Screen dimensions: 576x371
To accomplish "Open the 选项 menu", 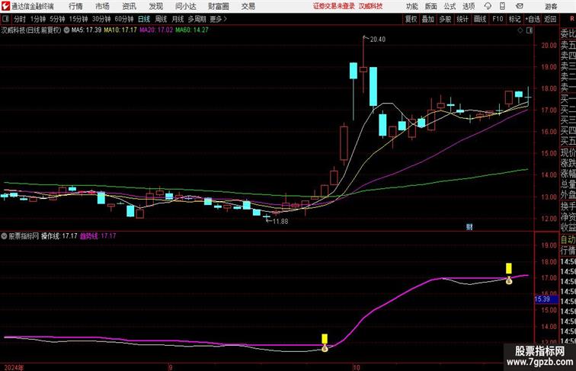I will click(x=469, y=6).
